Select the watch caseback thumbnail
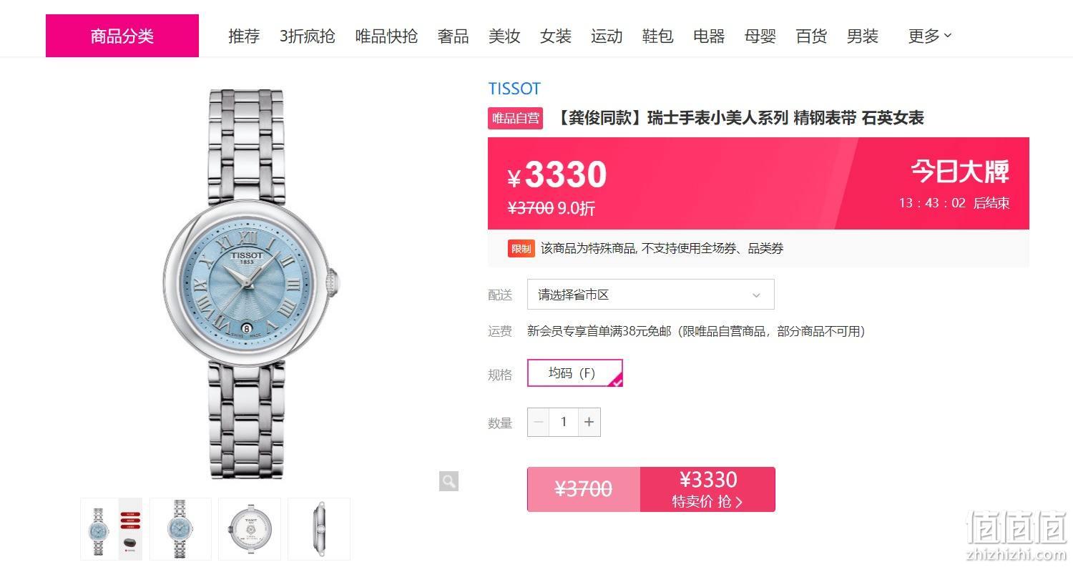This screenshot has width=1073, height=567. pyautogui.click(x=250, y=529)
